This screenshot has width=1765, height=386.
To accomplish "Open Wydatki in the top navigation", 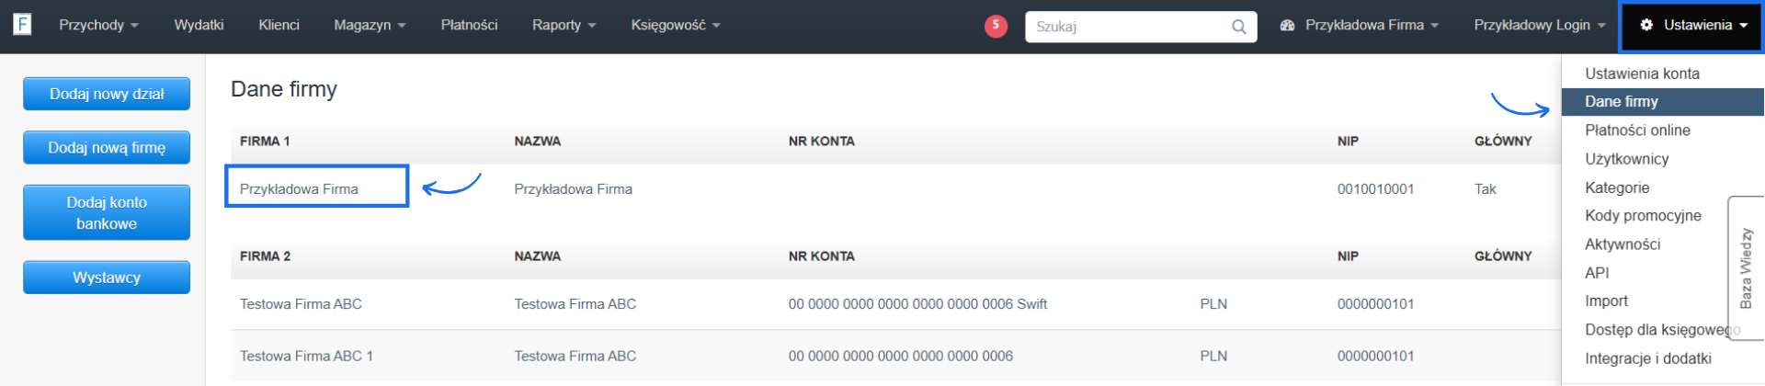I will [199, 25].
